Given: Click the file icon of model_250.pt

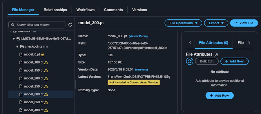Looking at the screenshot, I should click(x=21, y=86).
